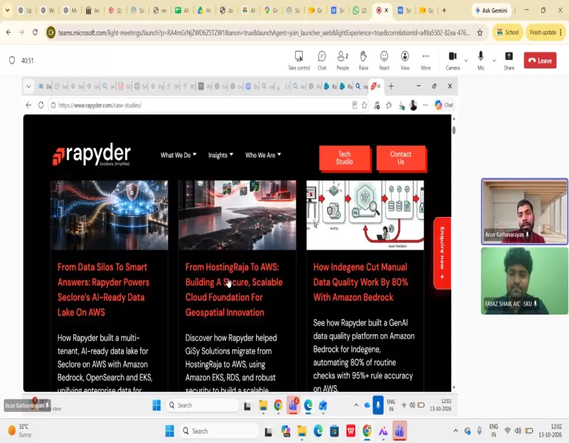Screen dimensions: 569x443
Task: Switch to the 'Hr' Chrome tab
Action: tap(204, 11)
